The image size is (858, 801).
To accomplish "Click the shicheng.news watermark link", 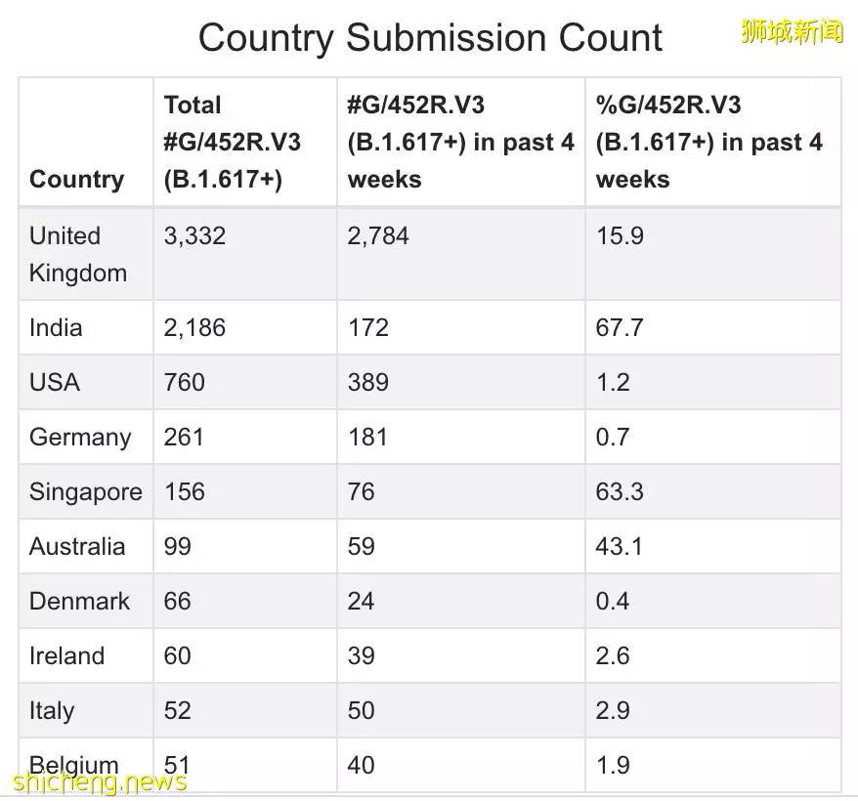I will click(100, 781).
